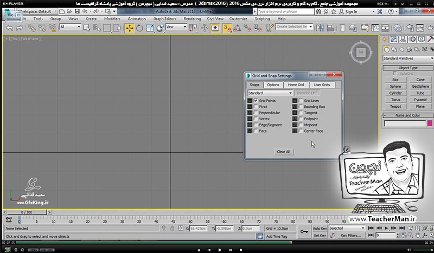
Task: Enable Edge/Segment snap checkbox
Action: click(256, 125)
